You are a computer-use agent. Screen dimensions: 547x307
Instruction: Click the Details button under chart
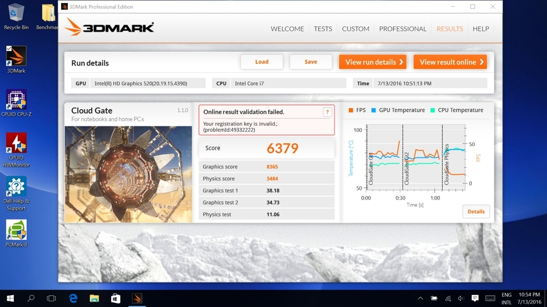(x=476, y=211)
